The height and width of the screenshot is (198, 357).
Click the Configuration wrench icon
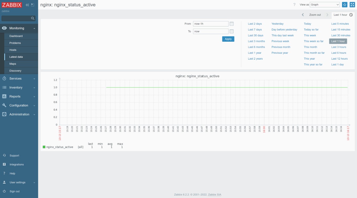[x=4, y=105]
